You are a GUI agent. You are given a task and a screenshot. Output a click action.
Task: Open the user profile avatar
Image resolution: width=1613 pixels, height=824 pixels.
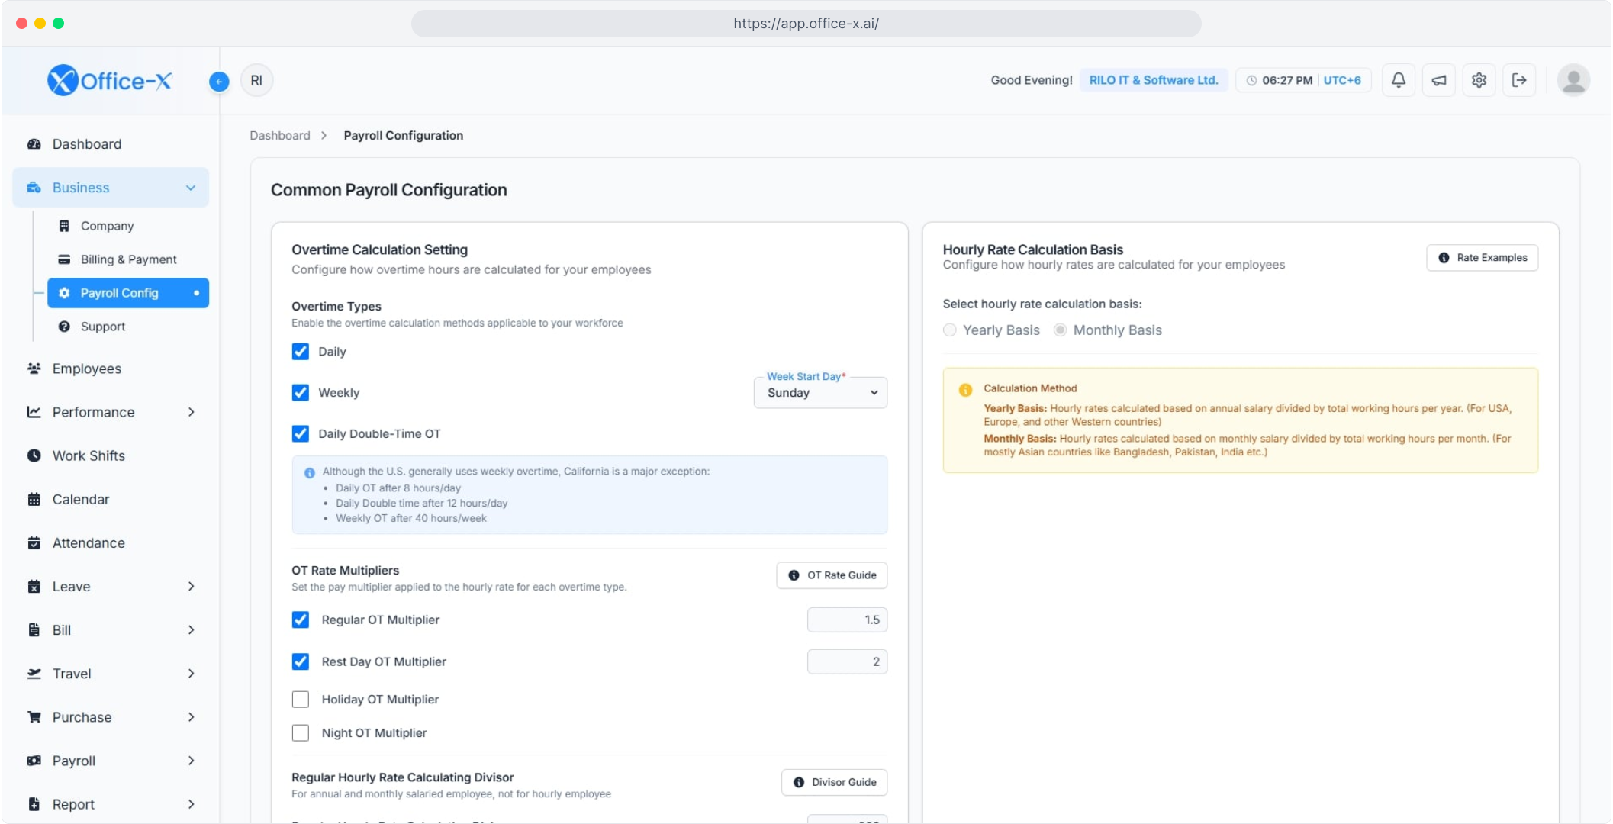[1573, 80]
